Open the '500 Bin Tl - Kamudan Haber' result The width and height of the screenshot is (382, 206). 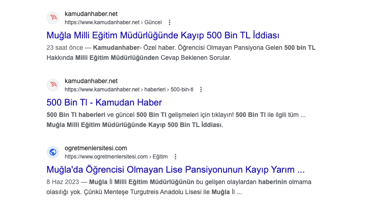pyautogui.click(x=104, y=102)
